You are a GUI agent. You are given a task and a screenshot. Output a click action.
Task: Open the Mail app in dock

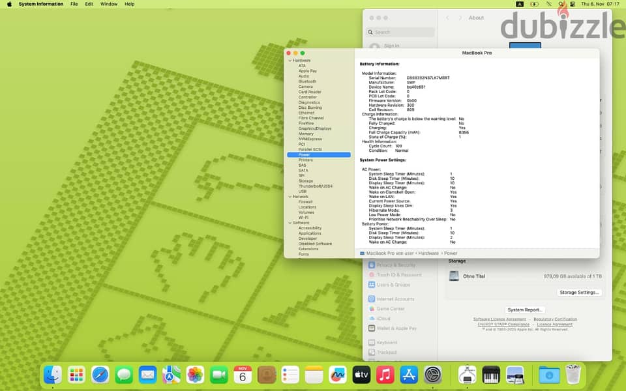(148, 375)
